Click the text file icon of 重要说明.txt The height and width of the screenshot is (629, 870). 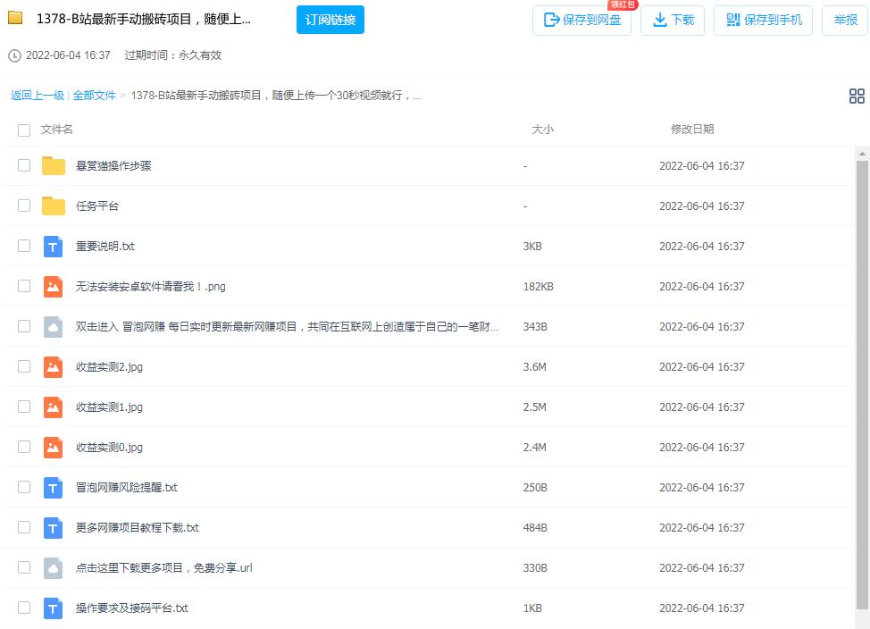click(54, 246)
